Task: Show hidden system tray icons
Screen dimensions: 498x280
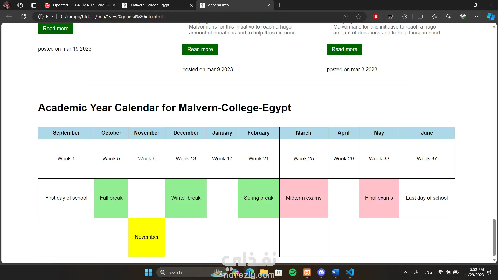Action: tap(405, 272)
